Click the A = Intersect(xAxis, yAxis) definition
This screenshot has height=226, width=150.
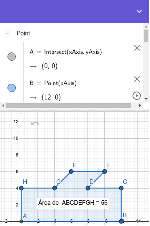pyautogui.click(x=66, y=52)
